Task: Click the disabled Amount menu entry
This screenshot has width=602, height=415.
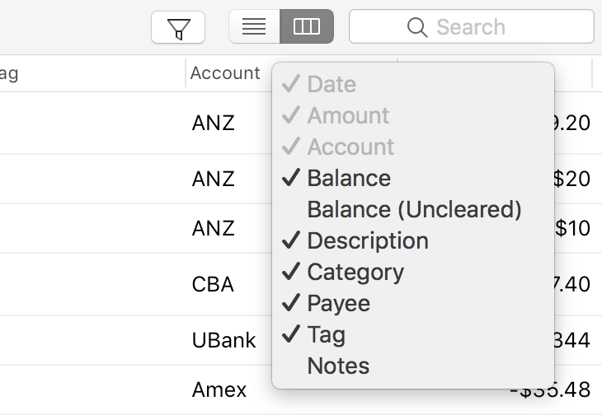Action: coord(413,116)
